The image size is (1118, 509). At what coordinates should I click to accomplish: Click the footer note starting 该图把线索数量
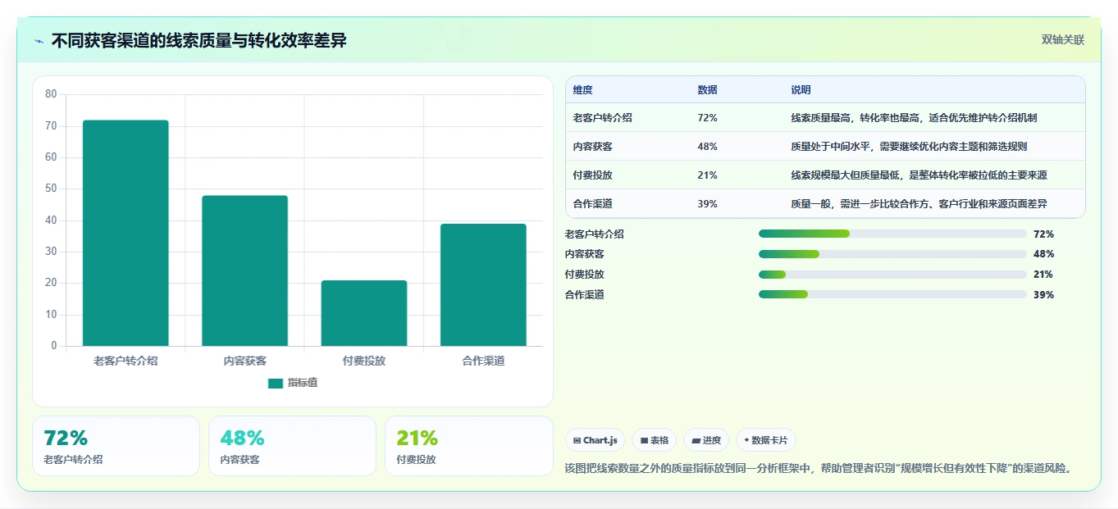coord(821,469)
